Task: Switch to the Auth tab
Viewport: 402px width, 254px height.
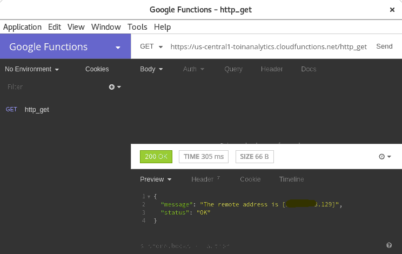Action: click(x=193, y=69)
